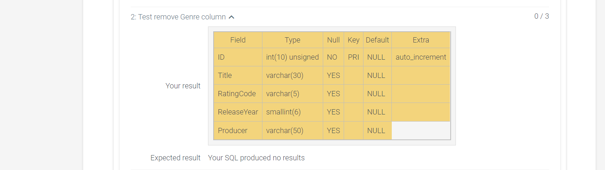Select the 'smallint(6)' type cell
Screen dimensions: 605x170
[293, 112]
